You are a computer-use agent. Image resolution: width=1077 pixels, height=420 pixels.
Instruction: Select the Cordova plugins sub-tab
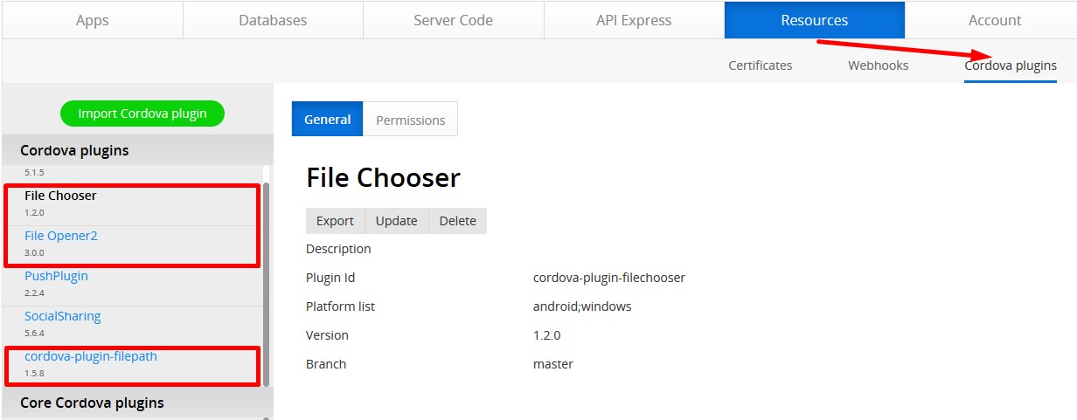pos(1011,65)
